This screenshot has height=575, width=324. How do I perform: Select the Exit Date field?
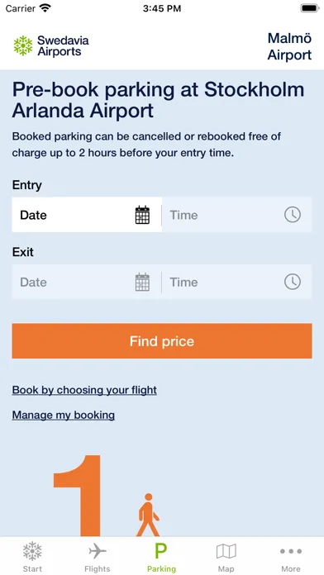click(87, 282)
